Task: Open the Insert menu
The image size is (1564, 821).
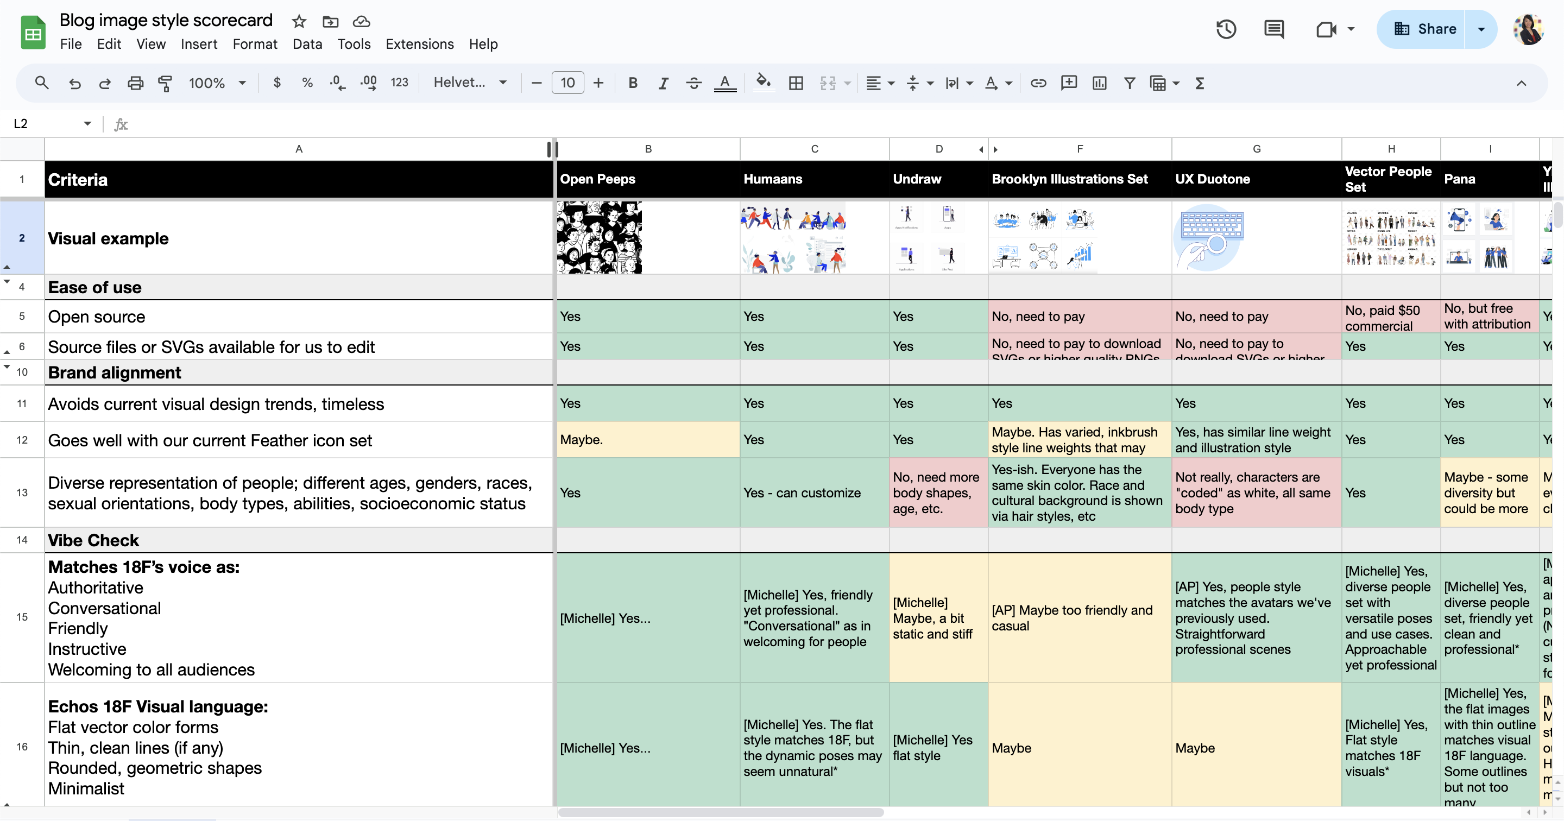Action: click(x=199, y=44)
